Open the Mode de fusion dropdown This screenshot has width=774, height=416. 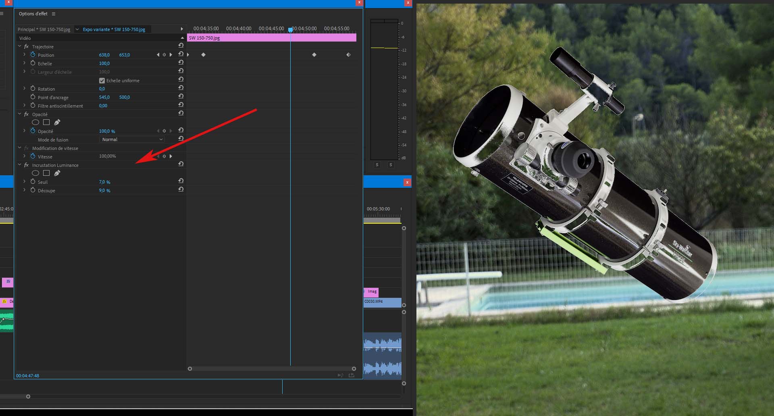pos(132,139)
